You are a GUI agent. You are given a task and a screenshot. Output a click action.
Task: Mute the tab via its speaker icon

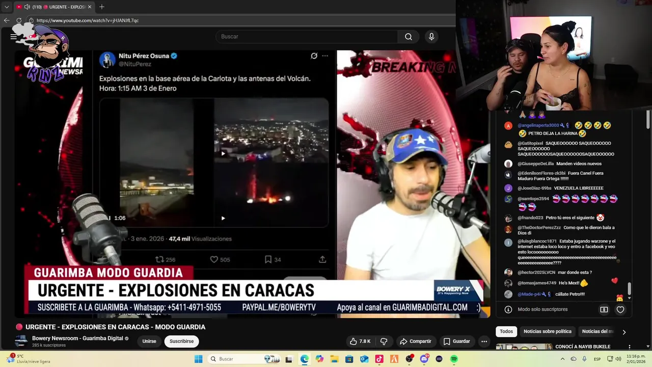click(x=26, y=7)
